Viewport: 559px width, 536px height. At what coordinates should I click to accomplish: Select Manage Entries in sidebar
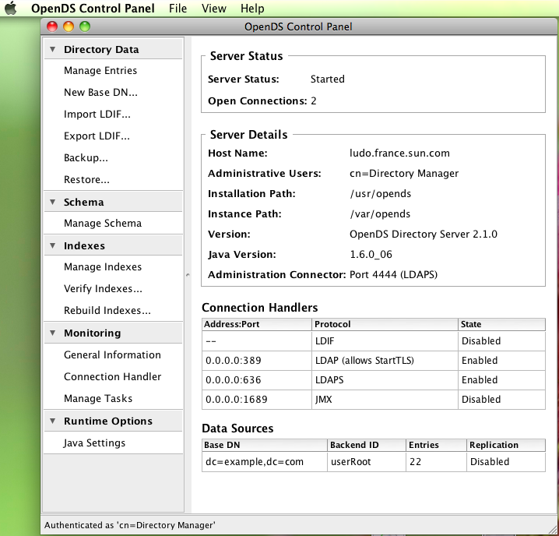coord(100,71)
